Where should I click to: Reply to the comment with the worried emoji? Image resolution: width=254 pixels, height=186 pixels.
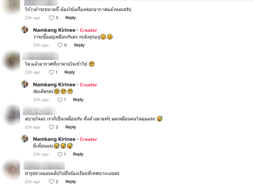pyautogui.click(x=70, y=72)
